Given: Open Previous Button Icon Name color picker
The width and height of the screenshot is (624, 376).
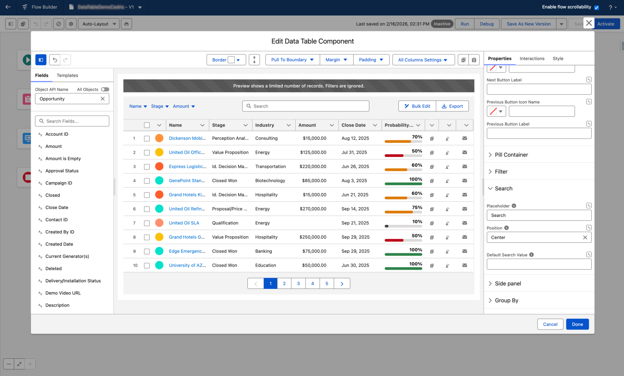Looking at the screenshot, I should 496,111.
